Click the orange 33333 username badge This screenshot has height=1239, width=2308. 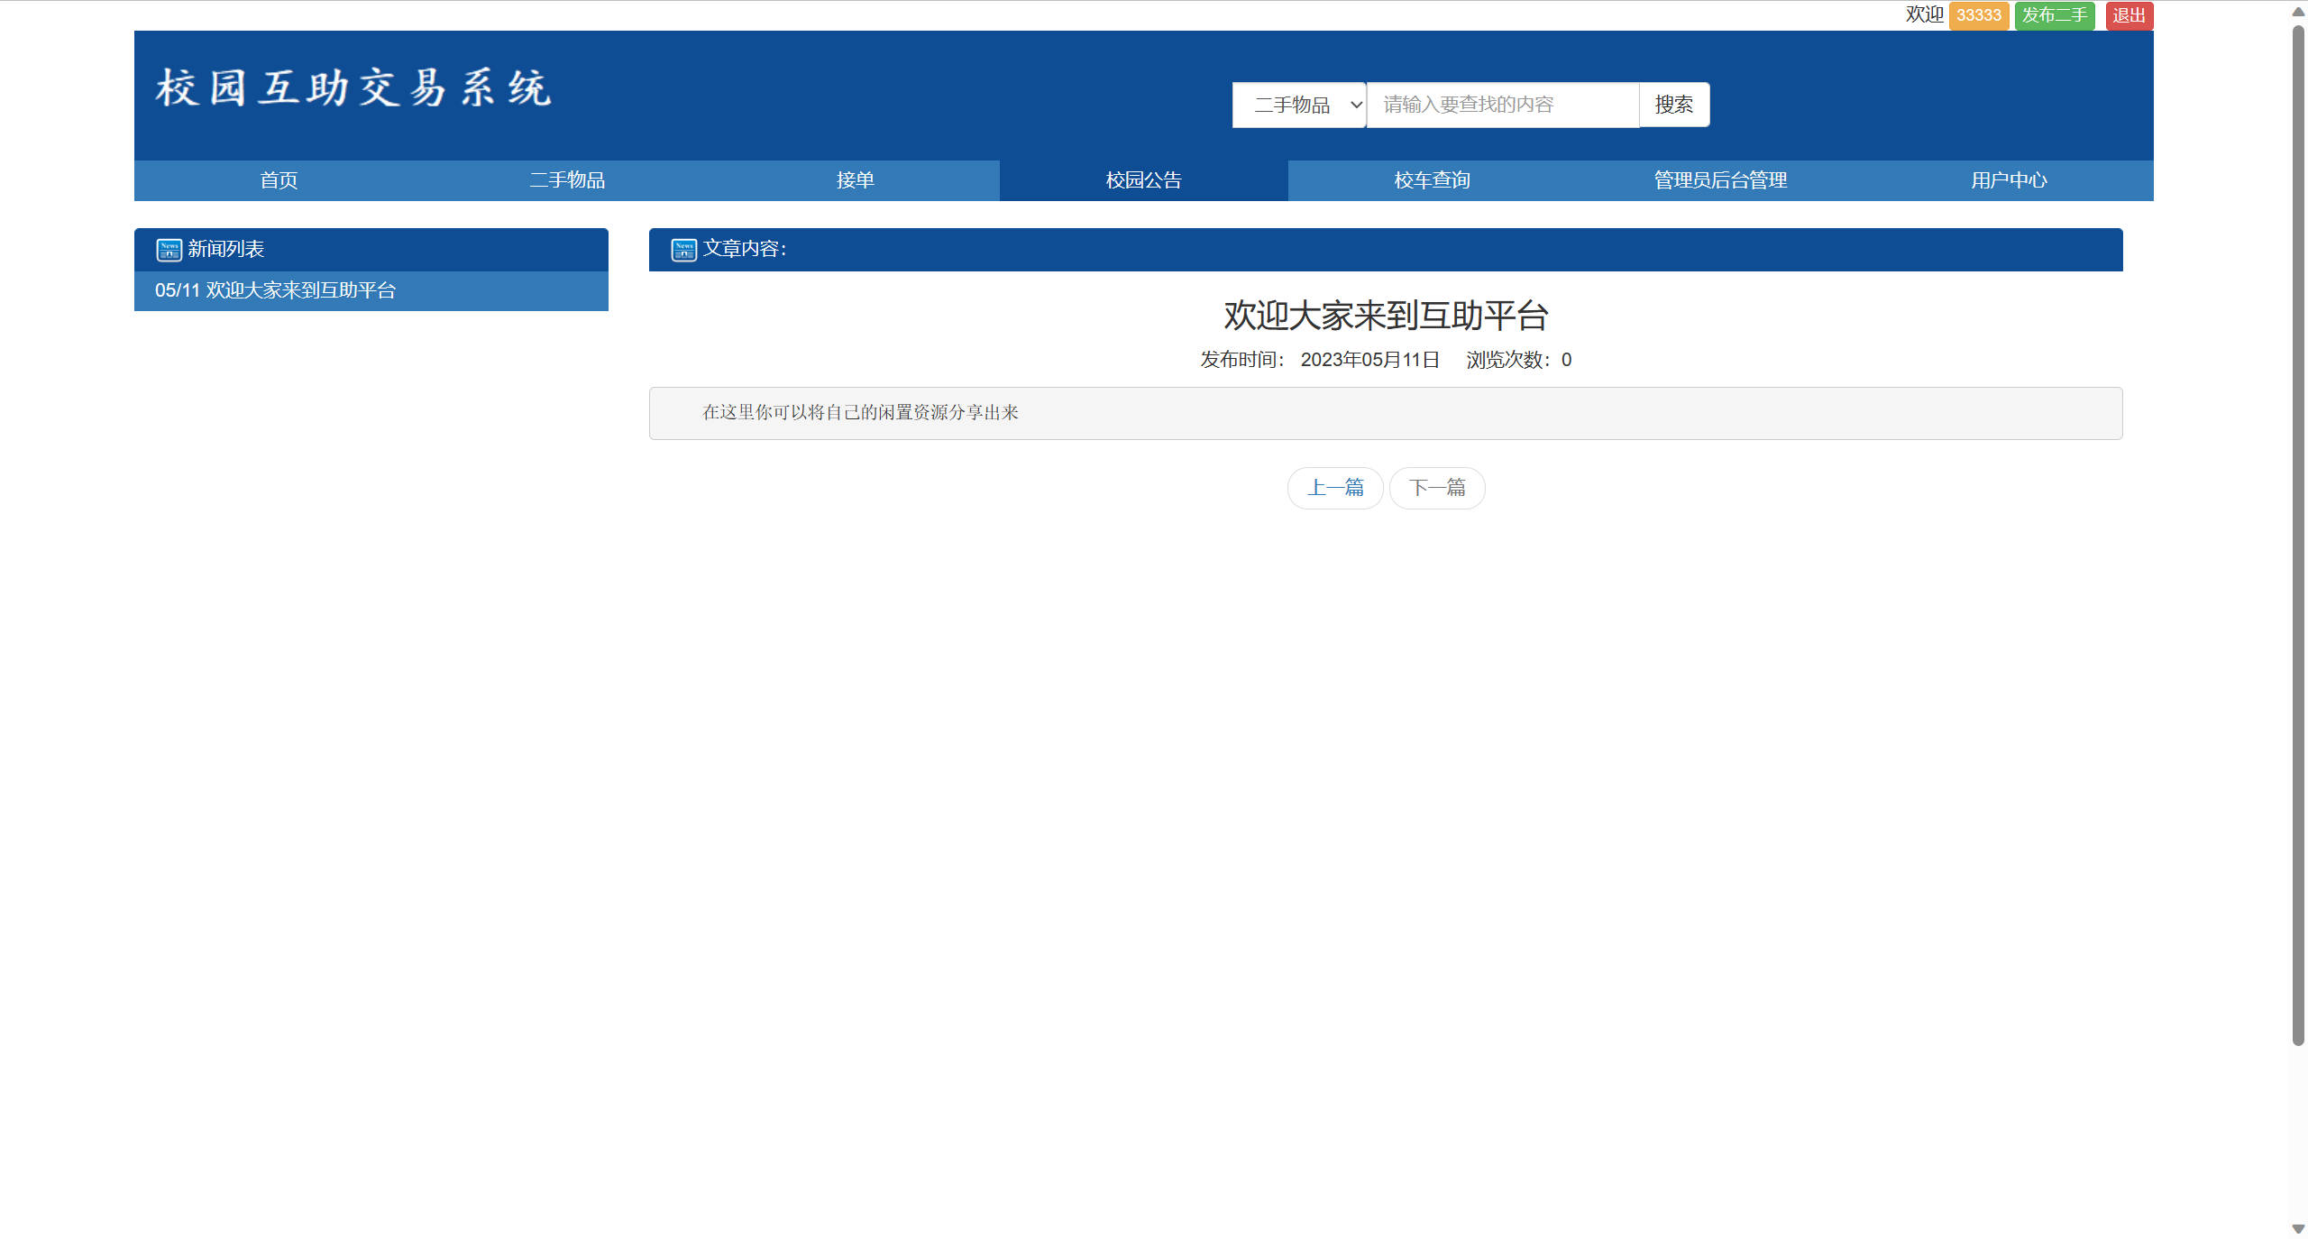pos(1979,14)
